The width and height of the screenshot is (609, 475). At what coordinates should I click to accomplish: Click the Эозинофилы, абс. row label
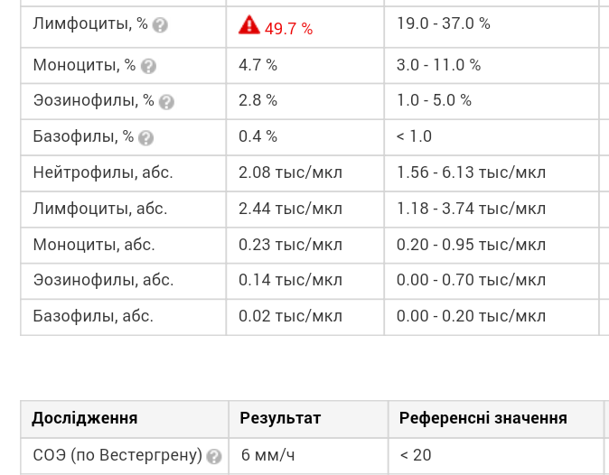click(x=103, y=280)
